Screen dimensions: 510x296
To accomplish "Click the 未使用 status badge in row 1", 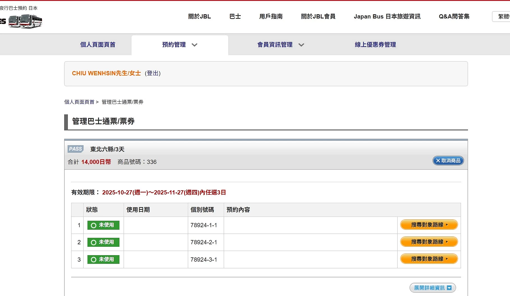I will click(103, 225).
